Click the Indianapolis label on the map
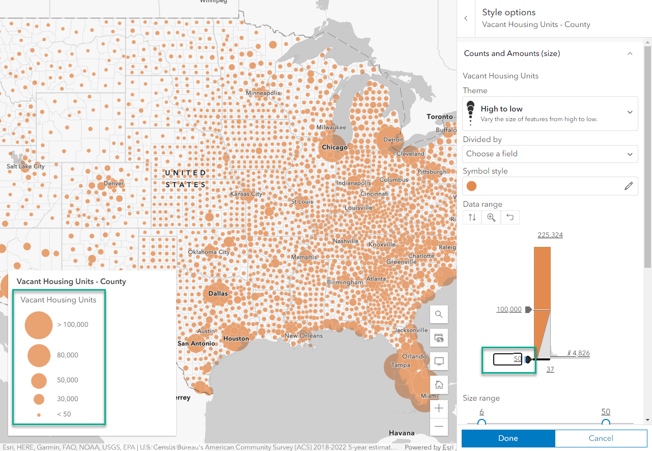This screenshot has height=451, width=652. (353, 183)
